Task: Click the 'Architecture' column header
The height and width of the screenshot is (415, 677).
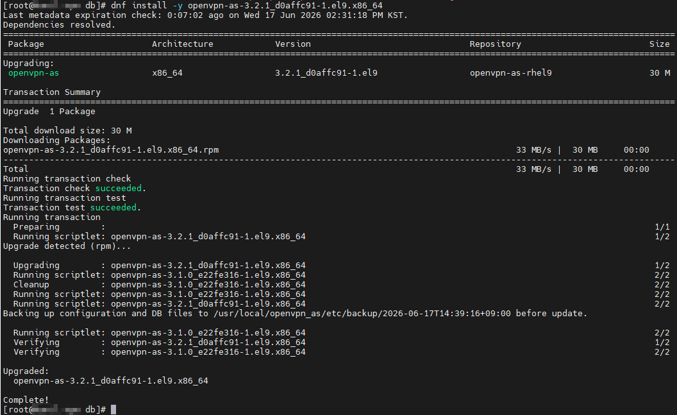Action: point(183,44)
